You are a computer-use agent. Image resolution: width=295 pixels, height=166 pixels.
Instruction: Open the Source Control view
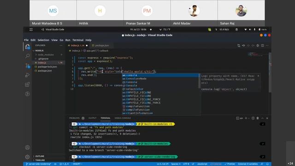(28, 65)
